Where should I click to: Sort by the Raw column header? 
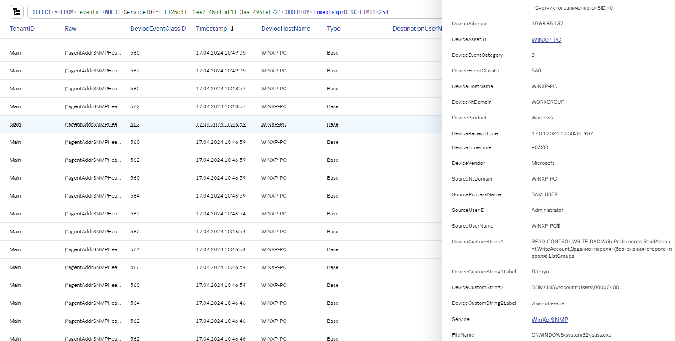pyautogui.click(x=70, y=28)
